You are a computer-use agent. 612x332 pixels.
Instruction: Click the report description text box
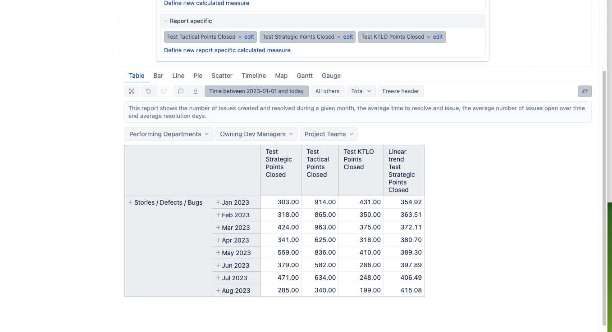[x=358, y=112]
